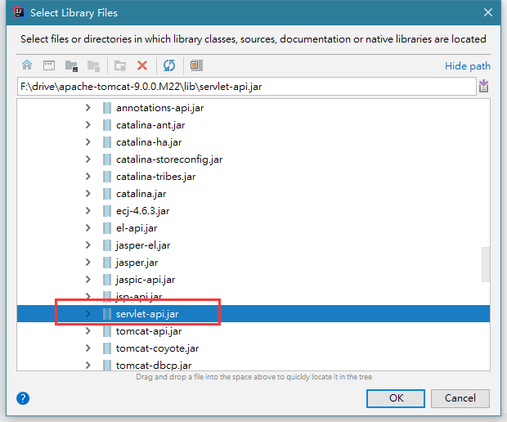Expand catalina-ant.jar node

[88, 125]
